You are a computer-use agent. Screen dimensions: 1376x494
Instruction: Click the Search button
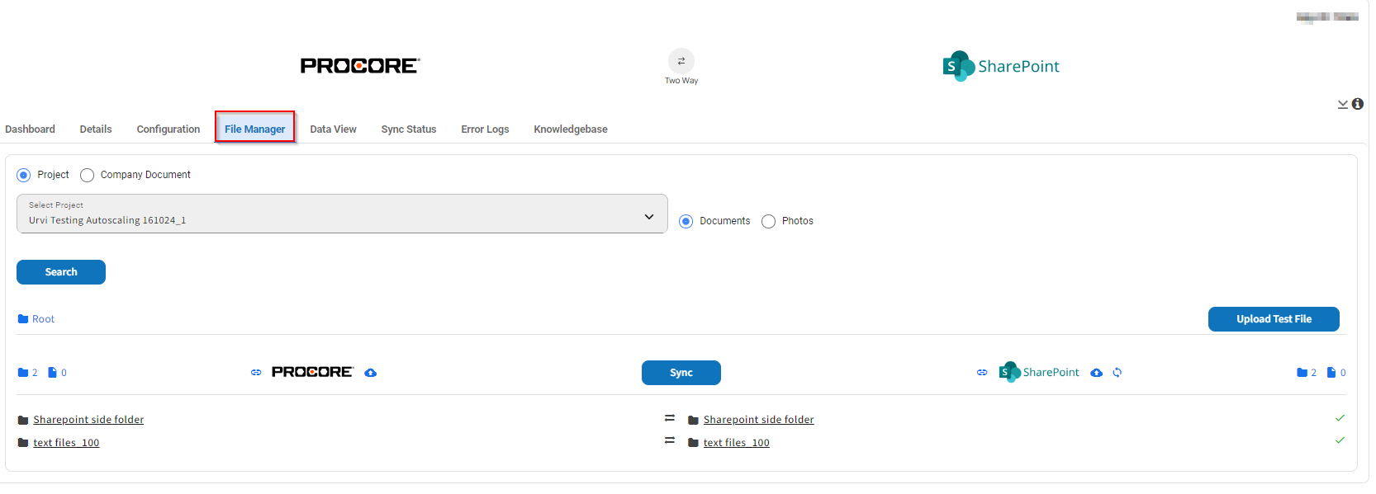click(61, 272)
